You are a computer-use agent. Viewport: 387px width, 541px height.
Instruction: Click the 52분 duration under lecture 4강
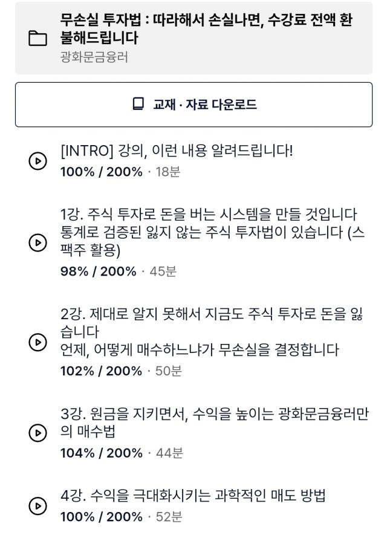[x=169, y=517]
